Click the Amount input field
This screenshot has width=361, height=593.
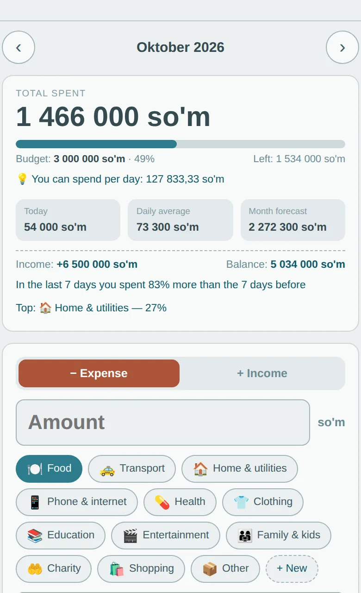pyautogui.click(x=163, y=423)
